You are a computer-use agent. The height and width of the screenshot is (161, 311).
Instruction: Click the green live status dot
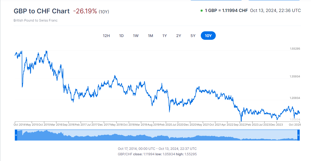click(x=201, y=11)
